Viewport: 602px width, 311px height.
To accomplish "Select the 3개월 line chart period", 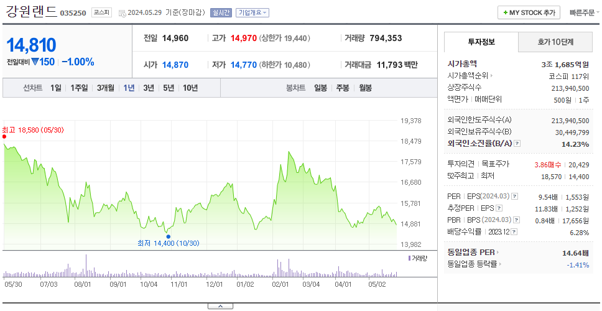I will 106,88.
